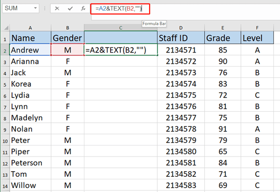Select row 1 header
The height and width of the screenshot is (192, 280).
pyautogui.click(x=5, y=38)
